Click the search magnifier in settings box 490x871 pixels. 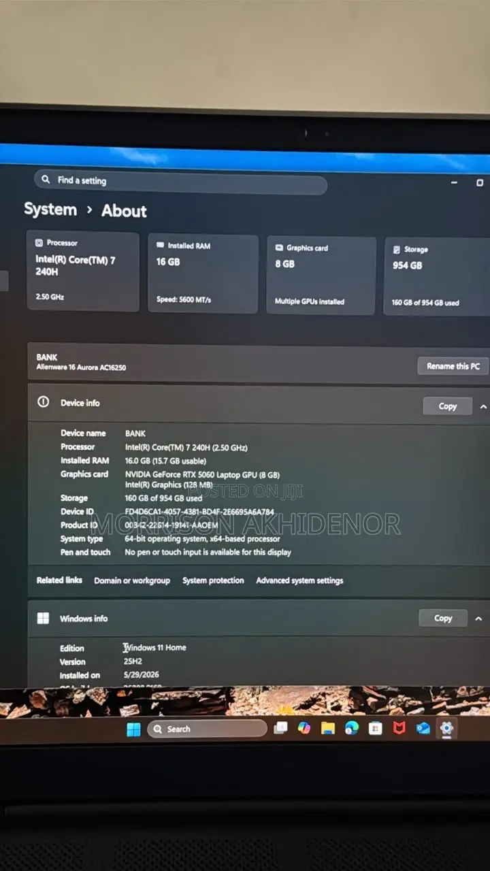click(46, 180)
